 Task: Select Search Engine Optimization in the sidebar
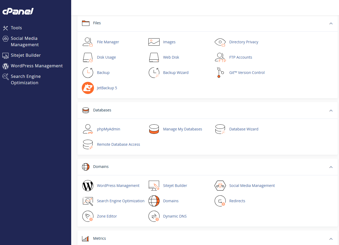[x=26, y=79]
